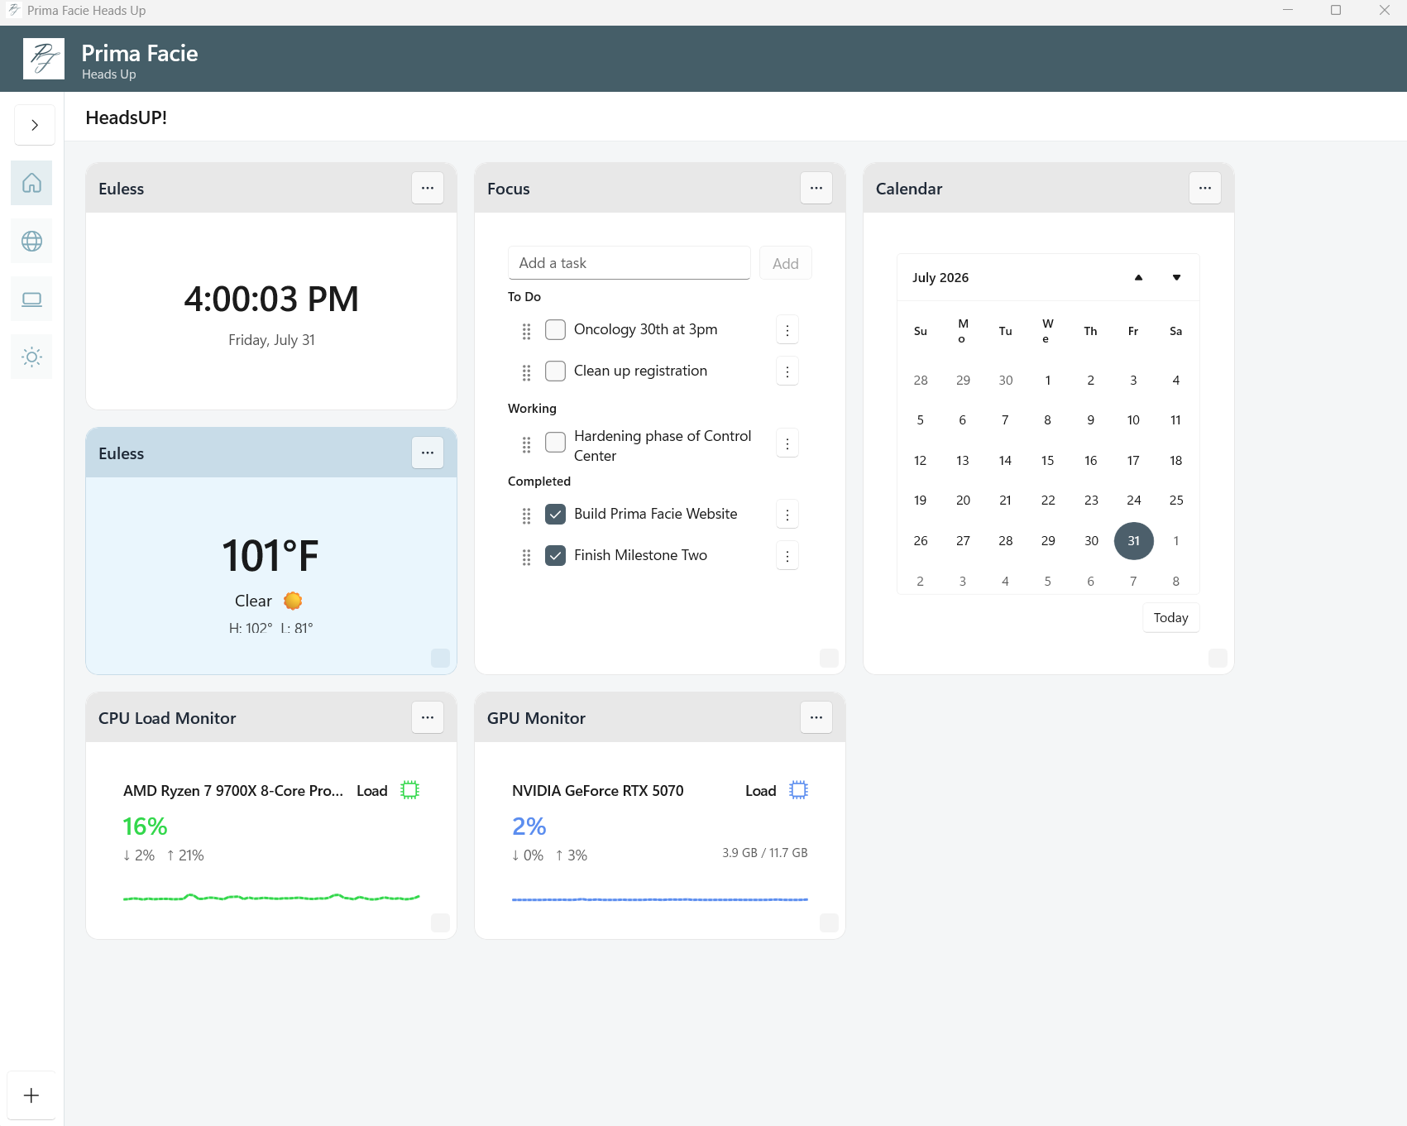Select August 8 in the calendar
Viewport: 1407px width, 1126px height.
point(1176,582)
